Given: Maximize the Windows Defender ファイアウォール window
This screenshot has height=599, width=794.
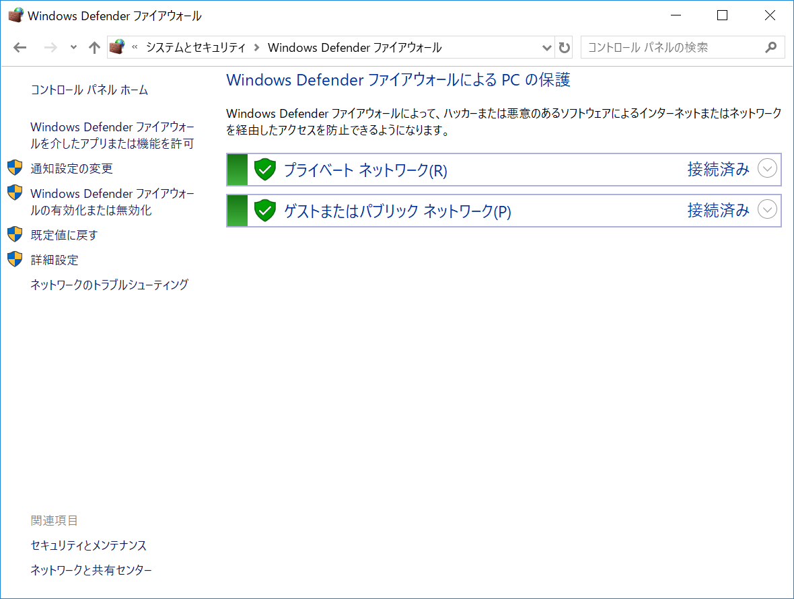Looking at the screenshot, I should pos(723,15).
